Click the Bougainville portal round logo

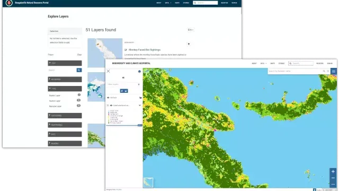click(x=9, y=3)
